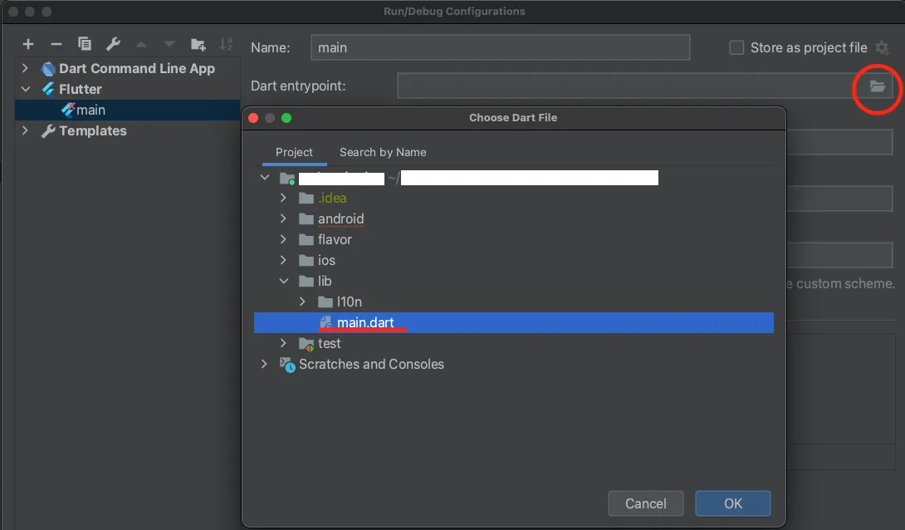
Task: Open the Dart entrypoint browse folder icon
Action: tap(878, 86)
